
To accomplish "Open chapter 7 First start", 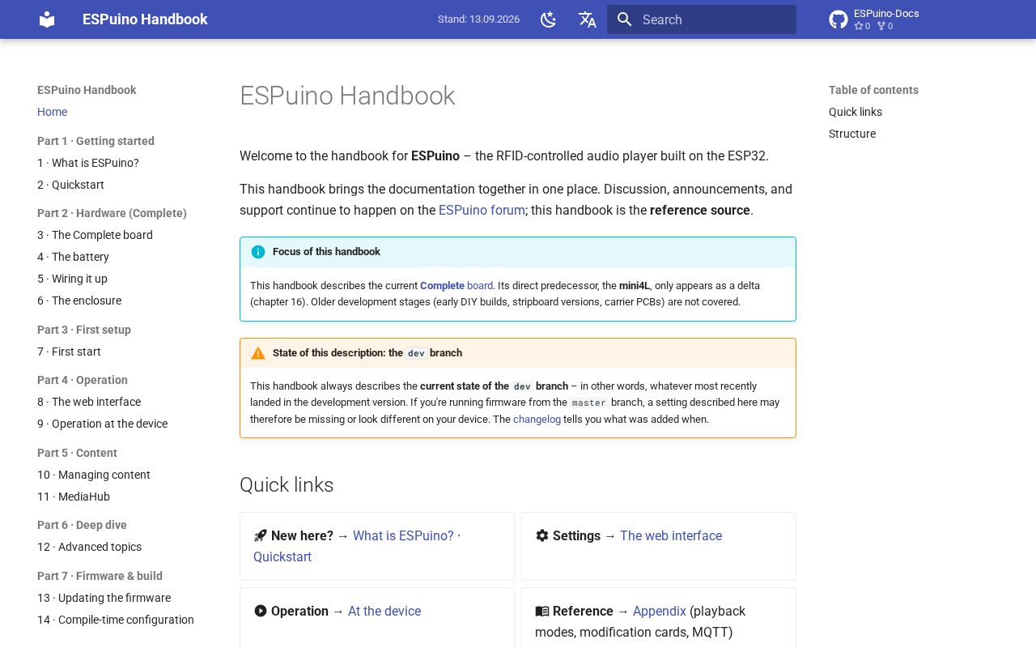I will coord(69,352).
